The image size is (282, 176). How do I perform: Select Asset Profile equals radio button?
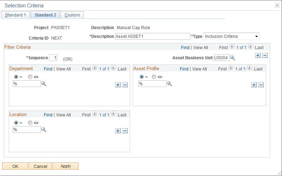click(142, 77)
